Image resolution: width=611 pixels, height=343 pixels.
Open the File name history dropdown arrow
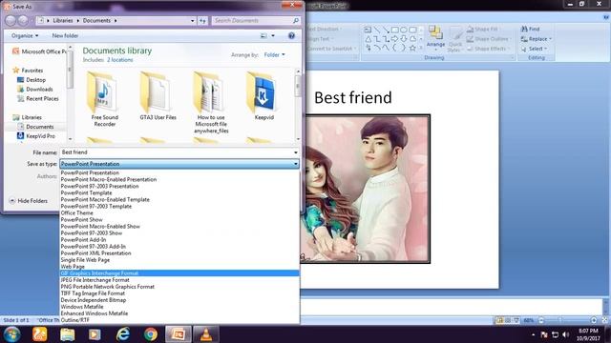pos(295,152)
